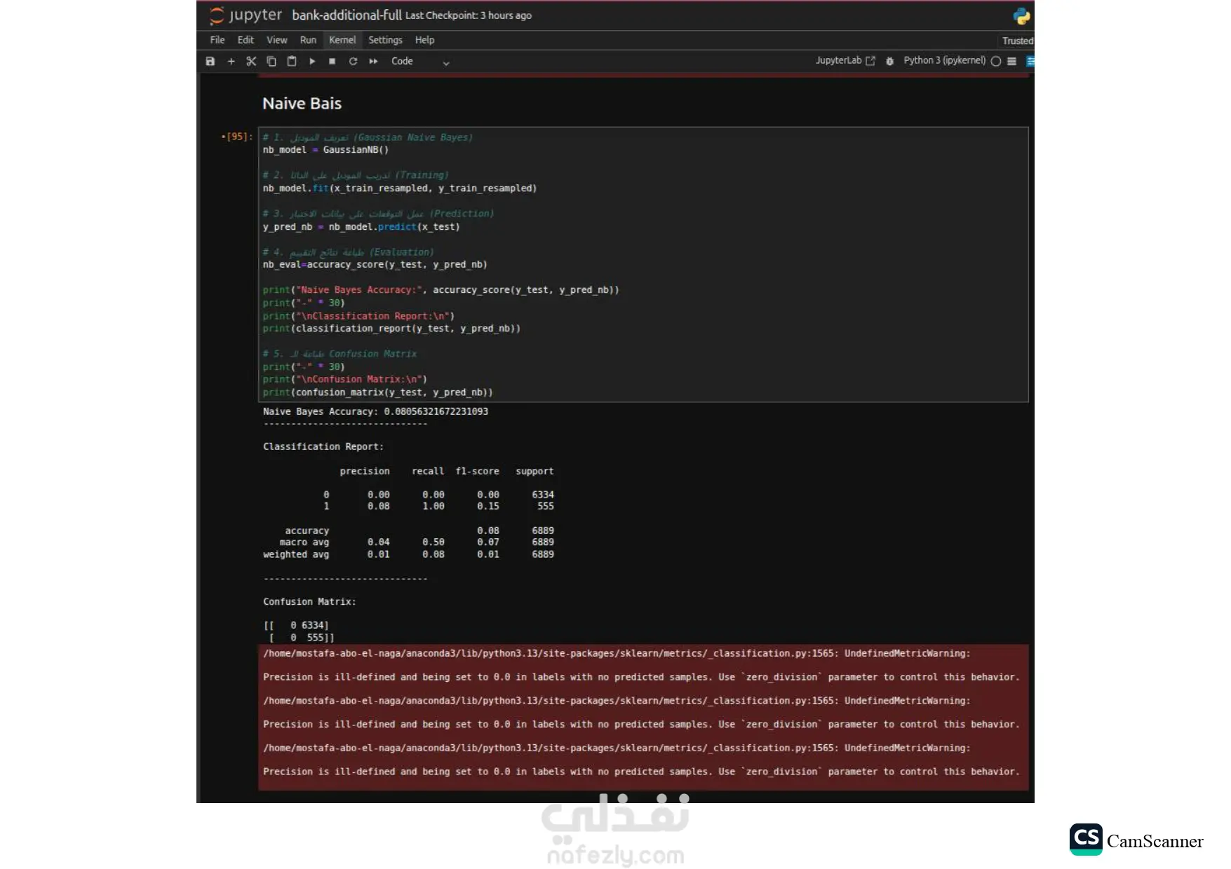The width and height of the screenshot is (1231, 869).
Task: Click the Classification Report: output label
Action: pos(323,447)
